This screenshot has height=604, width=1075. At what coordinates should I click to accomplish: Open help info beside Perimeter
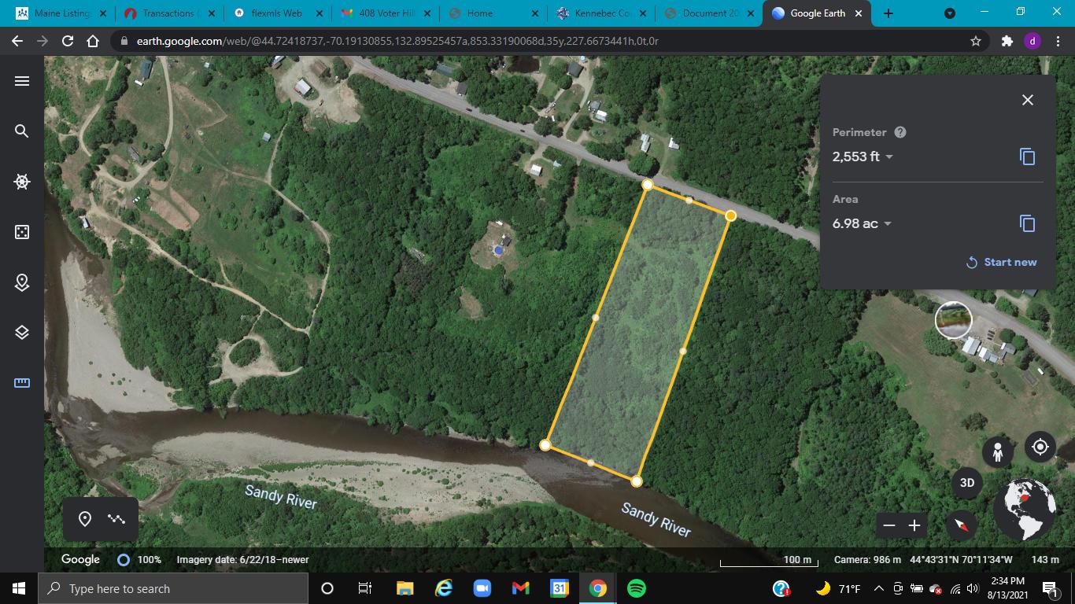(x=900, y=132)
